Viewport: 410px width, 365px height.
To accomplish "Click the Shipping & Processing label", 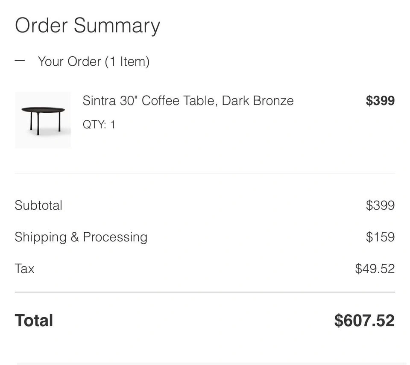I will pyautogui.click(x=81, y=237).
